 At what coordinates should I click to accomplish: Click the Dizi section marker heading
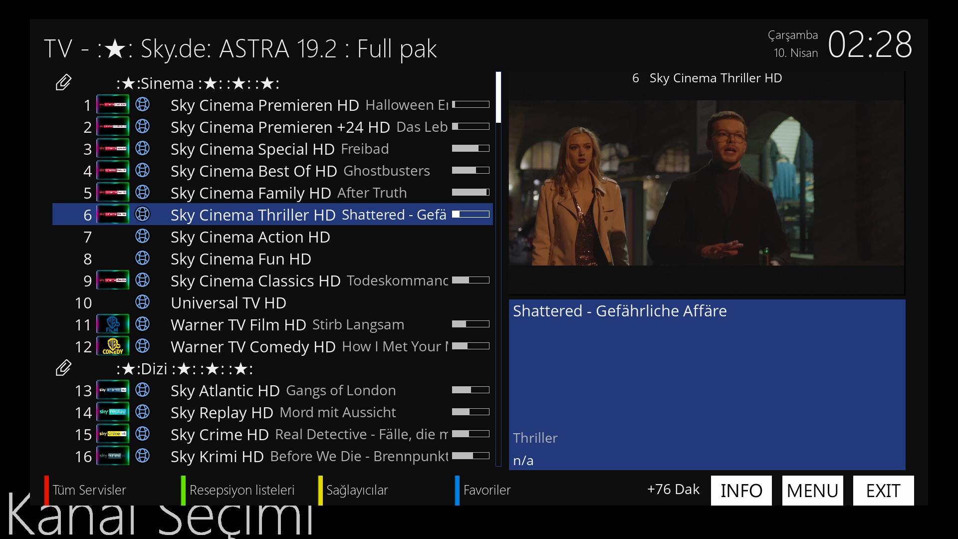coord(185,369)
